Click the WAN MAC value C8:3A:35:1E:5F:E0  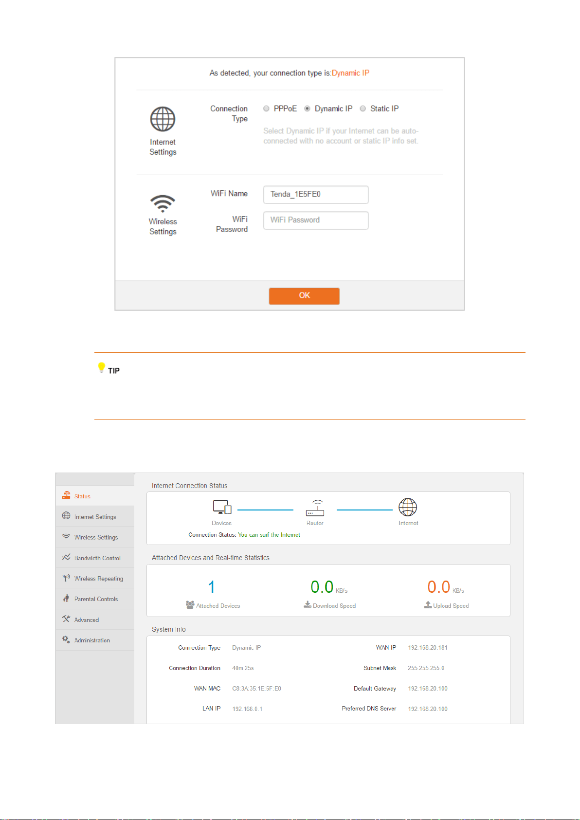tap(256, 689)
